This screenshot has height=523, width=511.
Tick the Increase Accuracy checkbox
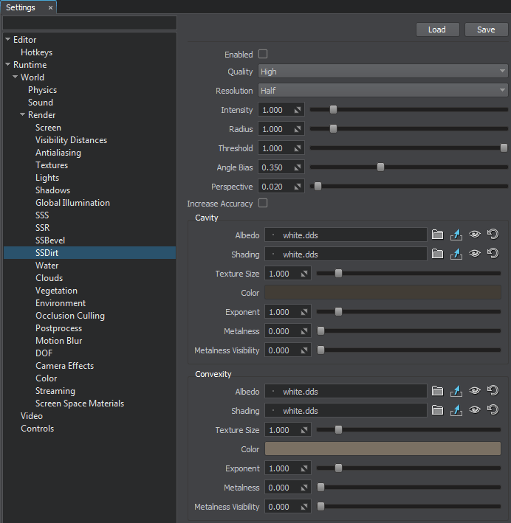click(x=263, y=204)
